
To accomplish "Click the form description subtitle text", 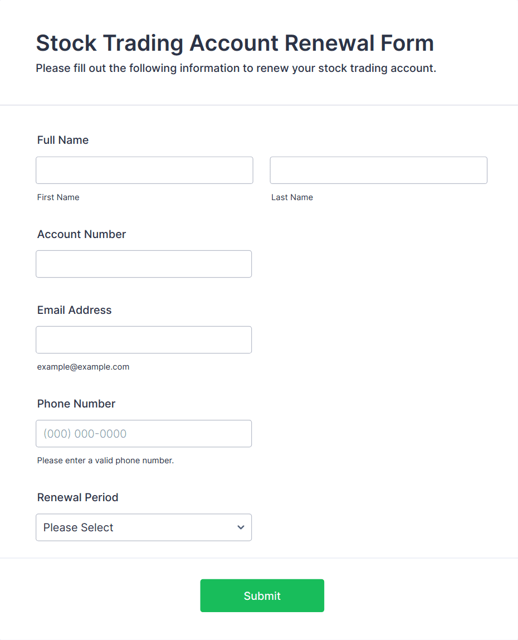I will (x=236, y=69).
